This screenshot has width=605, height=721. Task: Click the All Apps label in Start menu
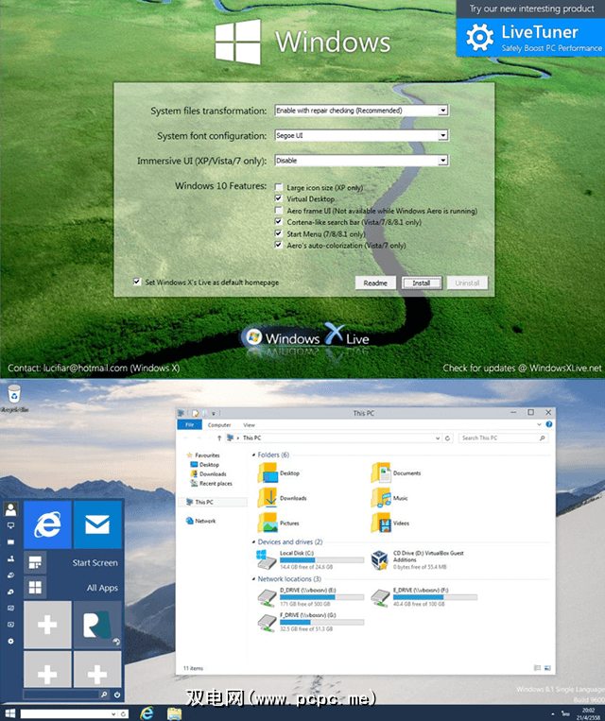(x=102, y=588)
